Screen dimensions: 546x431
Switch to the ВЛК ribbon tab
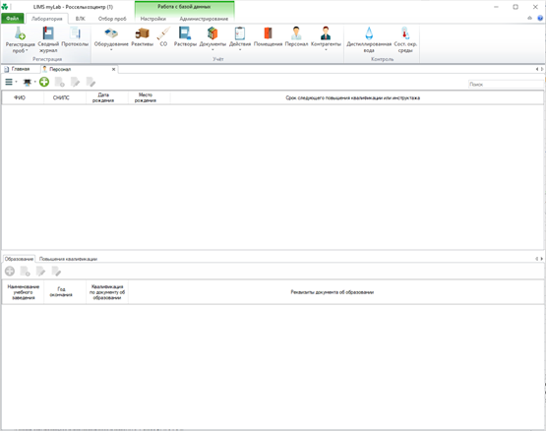pos(80,19)
